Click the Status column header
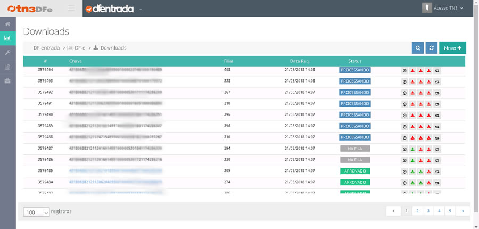The width and height of the screenshot is (479, 229). (x=354, y=61)
